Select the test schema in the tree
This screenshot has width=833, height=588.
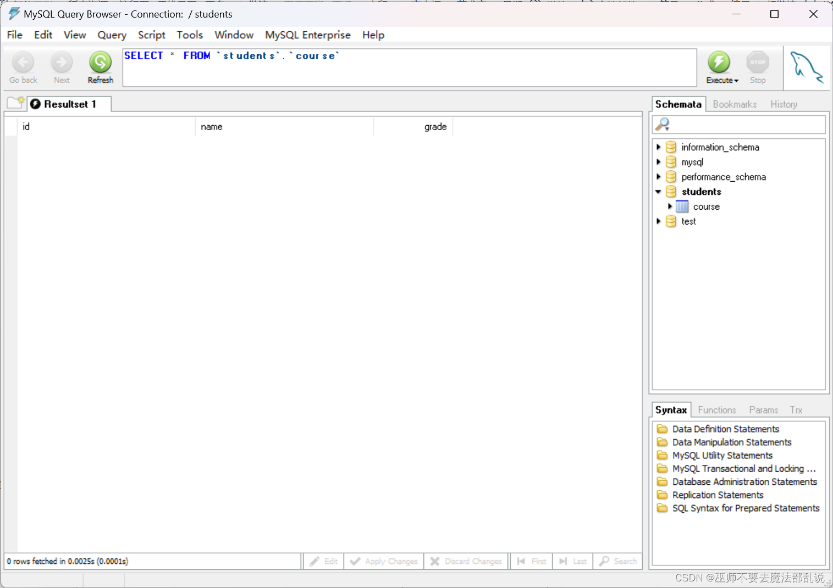click(688, 221)
